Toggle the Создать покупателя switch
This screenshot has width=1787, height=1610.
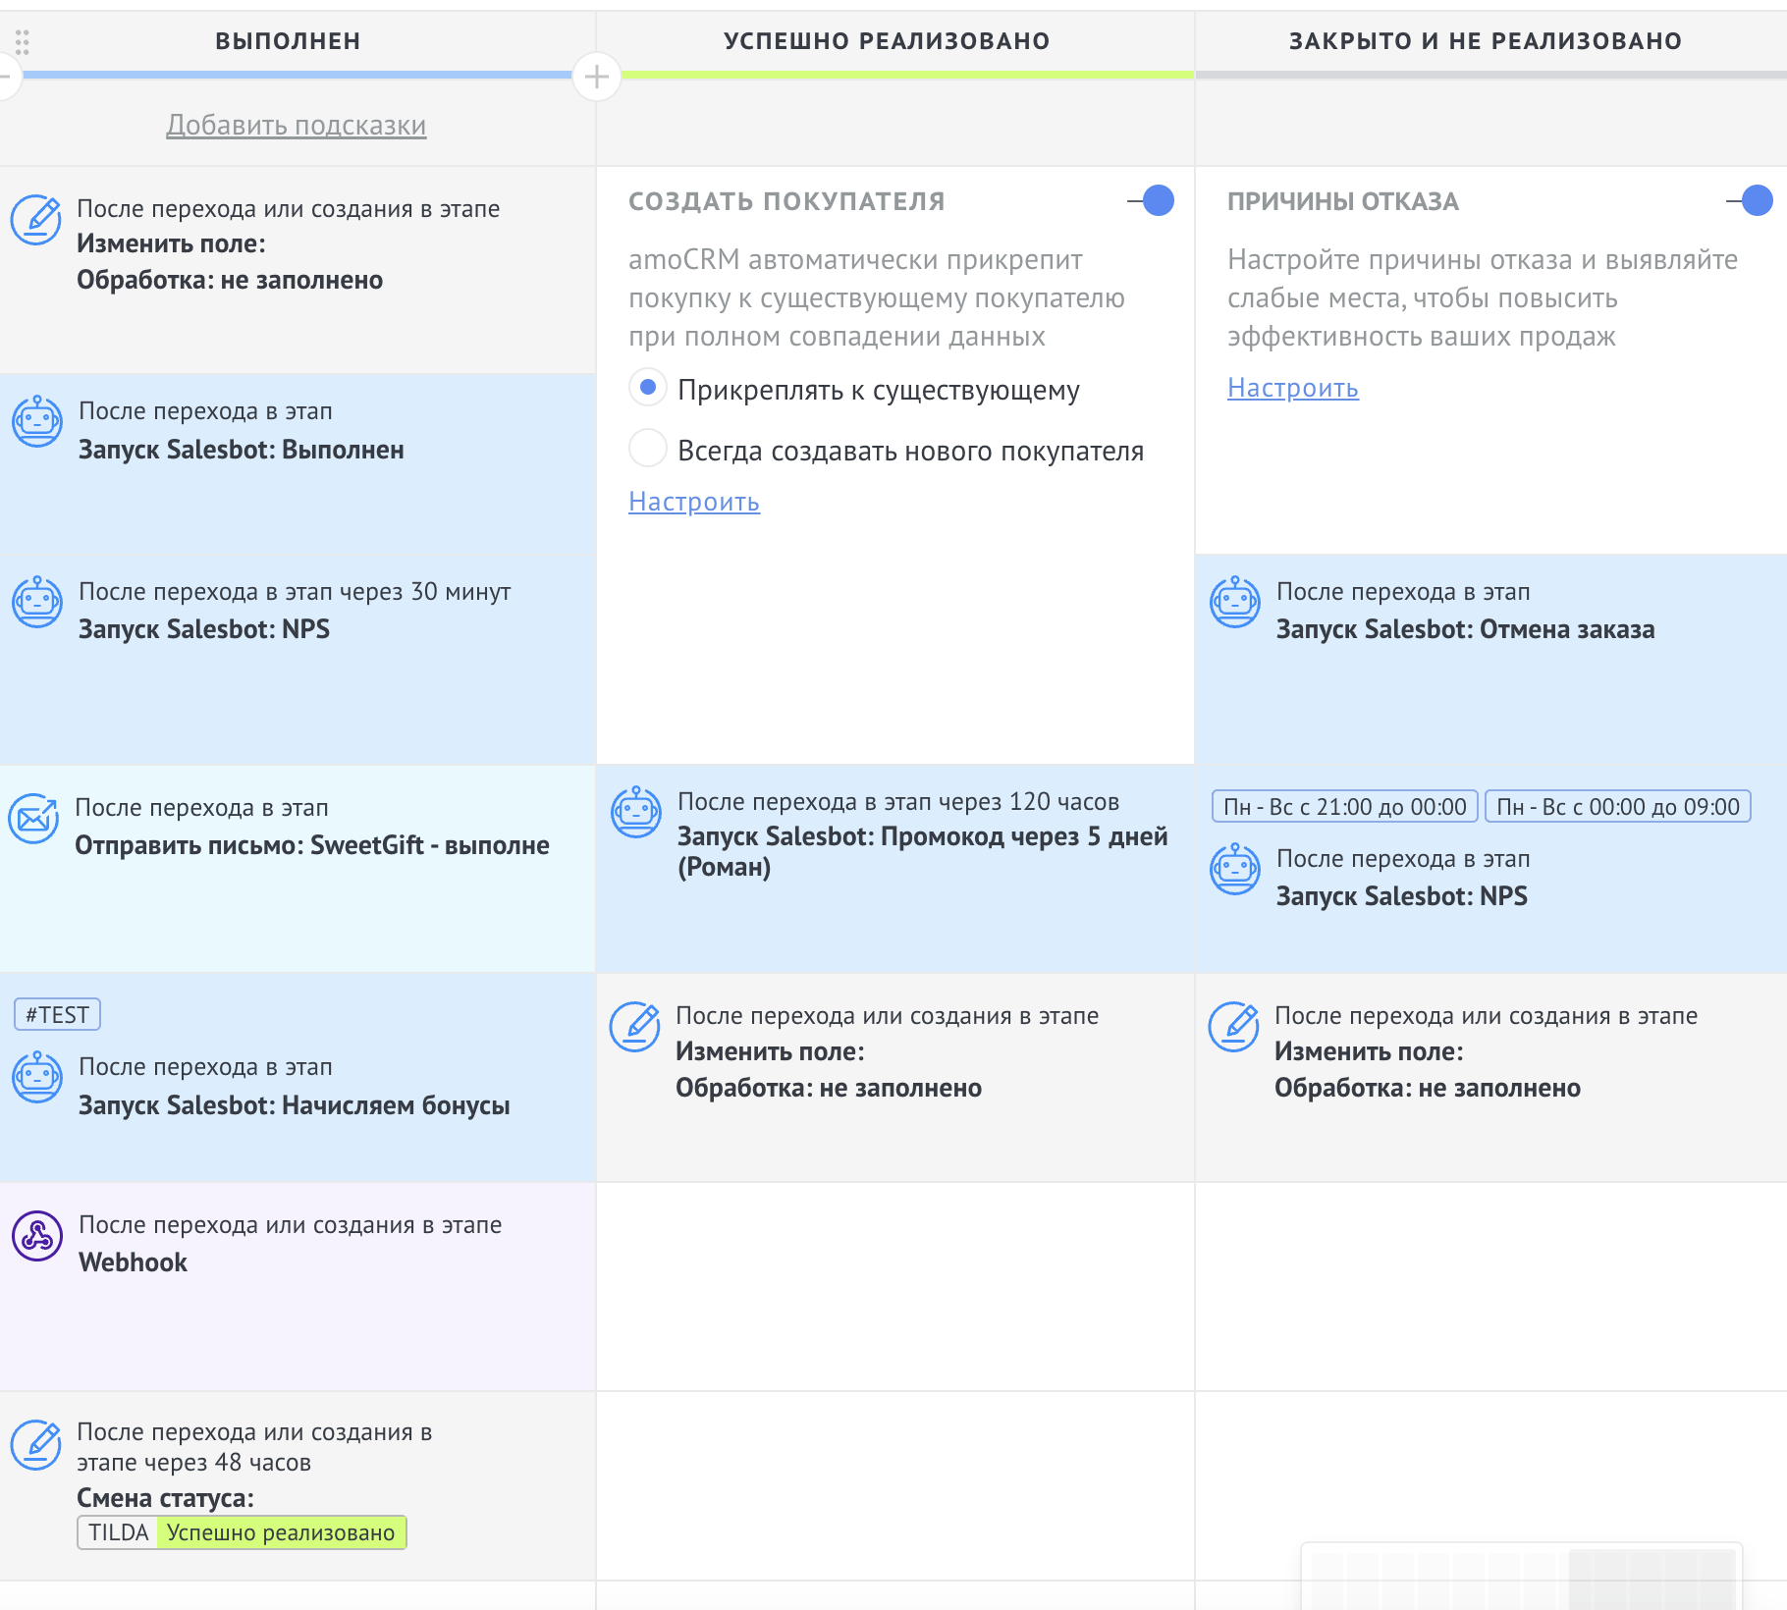click(1153, 201)
